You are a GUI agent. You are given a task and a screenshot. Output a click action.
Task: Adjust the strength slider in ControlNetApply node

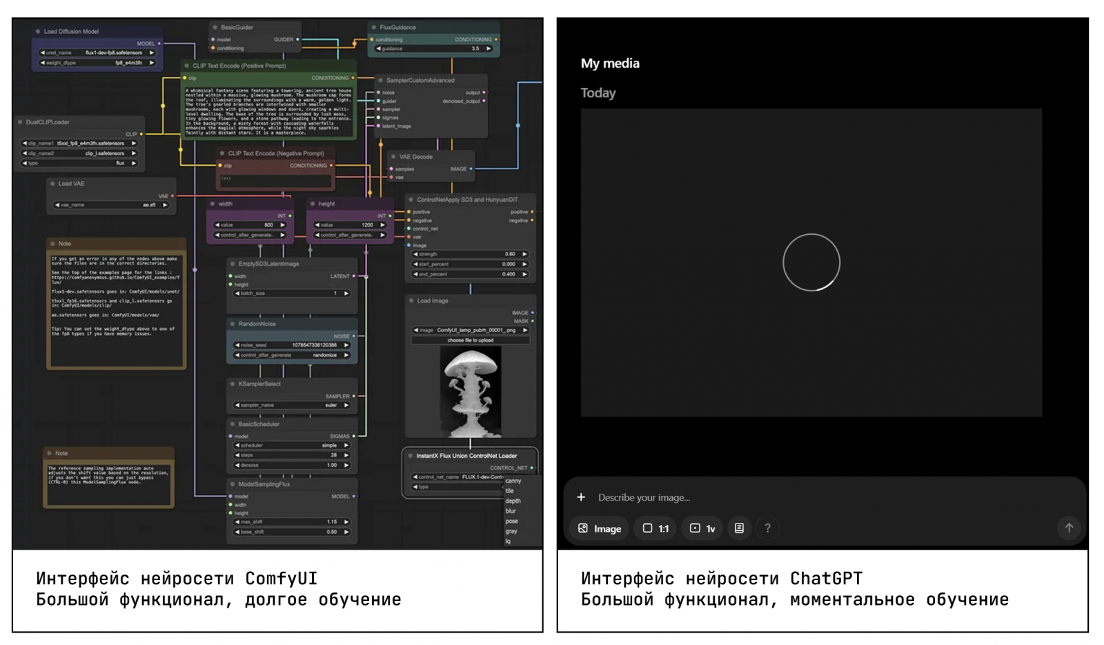[469, 254]
